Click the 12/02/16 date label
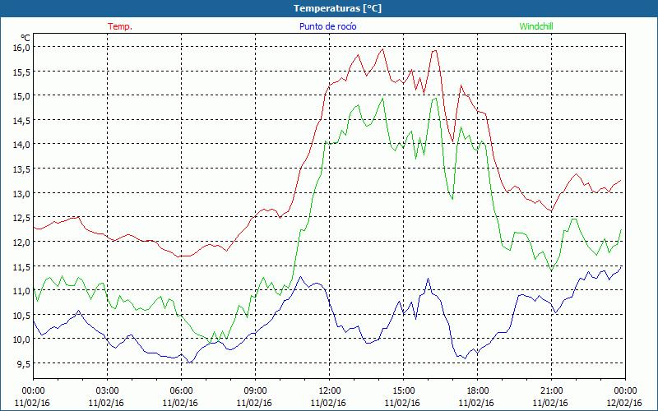 tap(624, 403)
